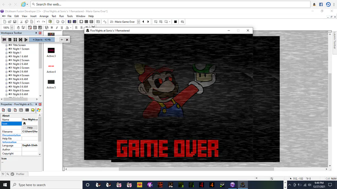
Task: Expand the Night 2 6 AM node
Action: click(x=6, y=64)
